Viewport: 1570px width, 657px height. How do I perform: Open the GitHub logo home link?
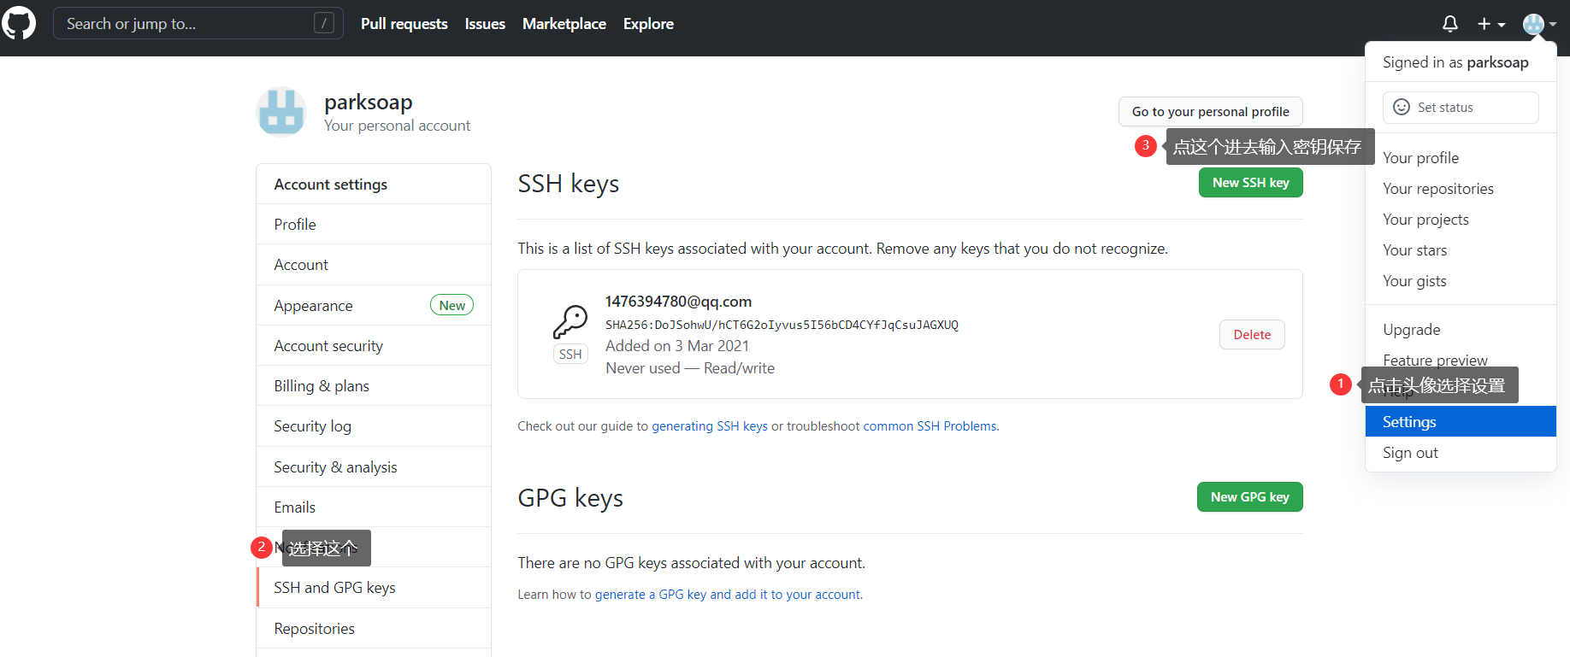coord(19,23)
